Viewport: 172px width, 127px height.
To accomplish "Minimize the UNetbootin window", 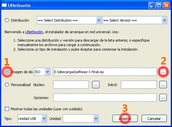I will 152,5.
